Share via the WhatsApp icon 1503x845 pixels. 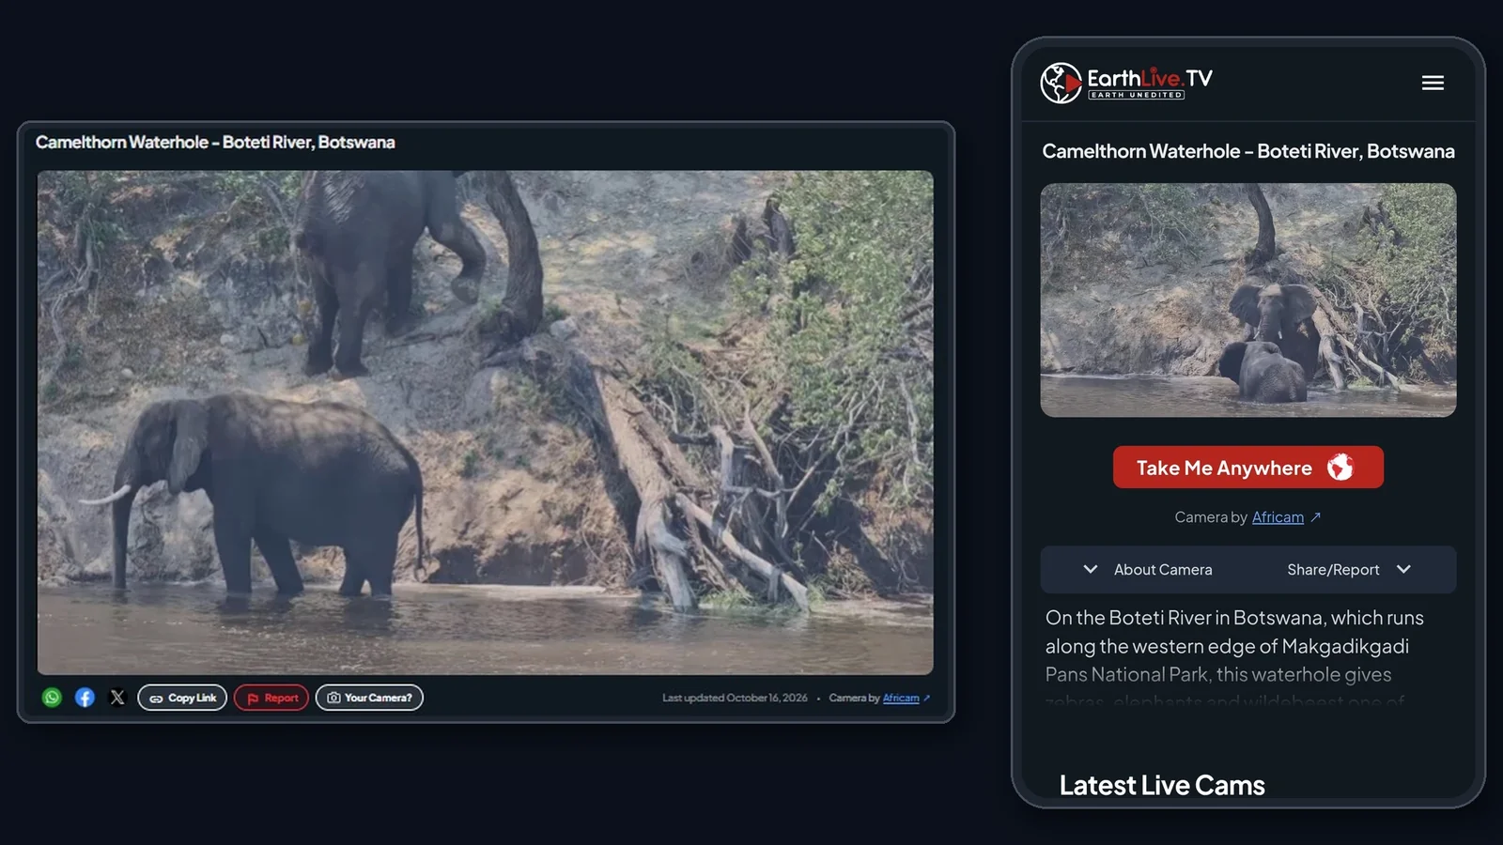52,698
